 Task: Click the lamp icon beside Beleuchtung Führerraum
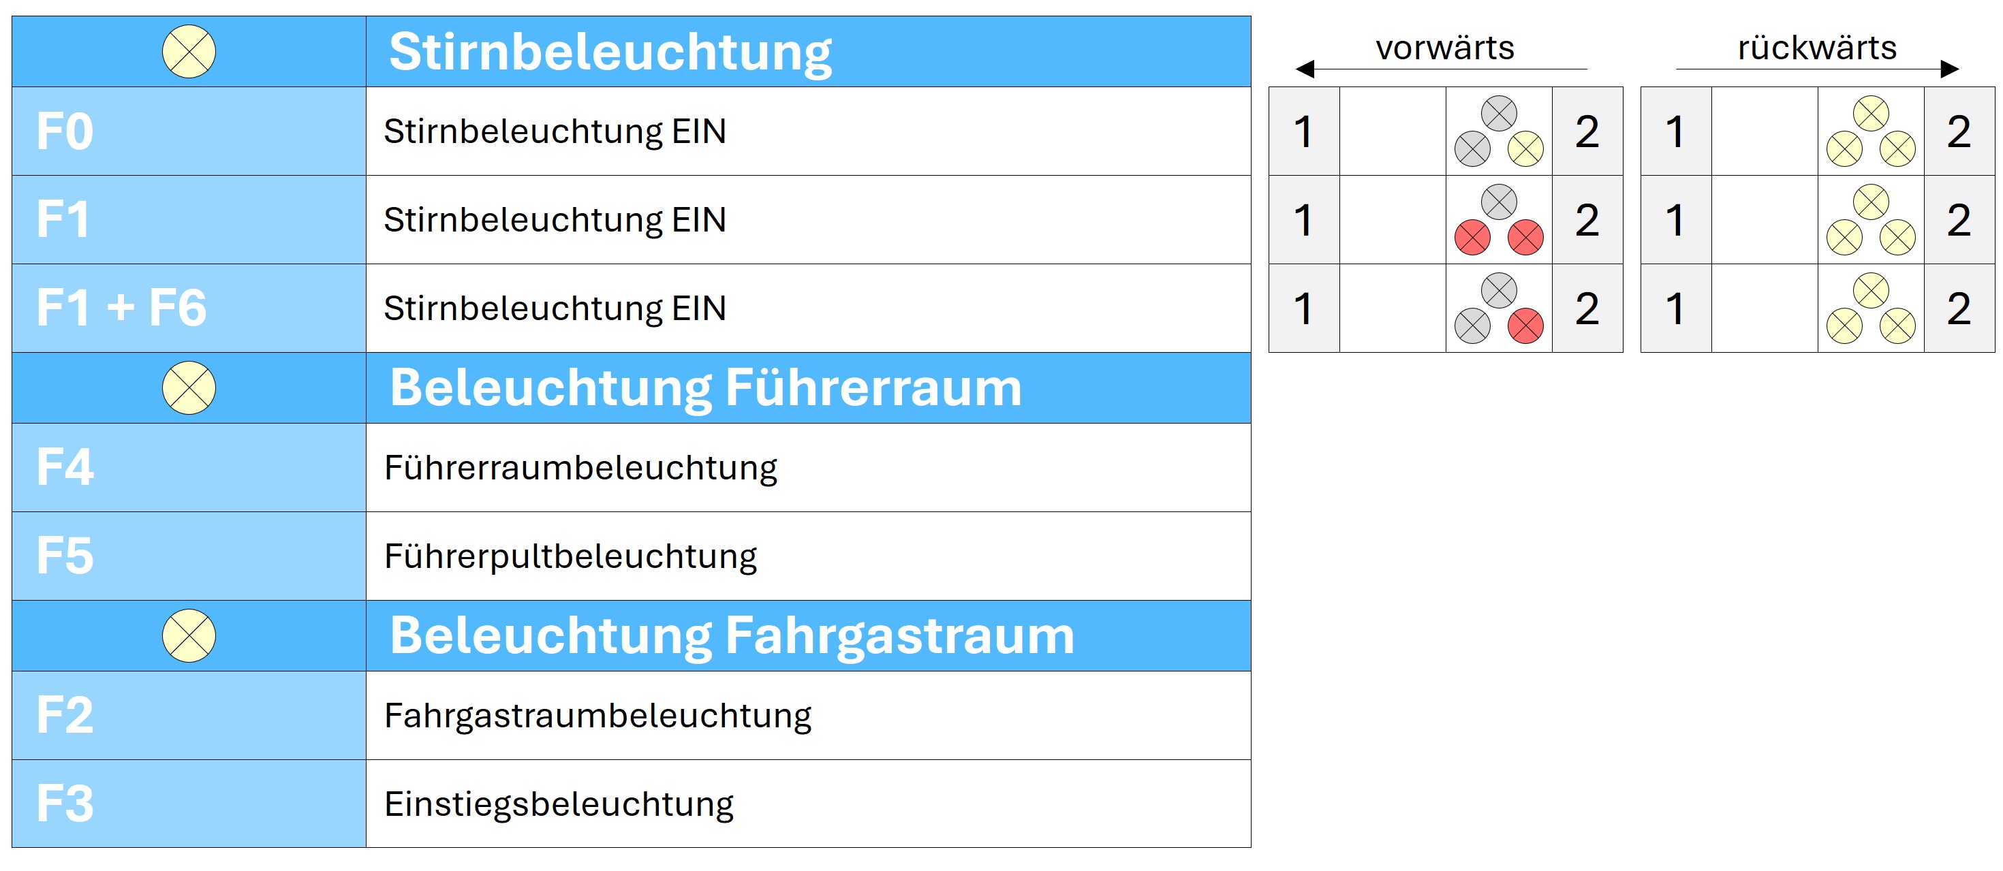click(x=189, y=387)
